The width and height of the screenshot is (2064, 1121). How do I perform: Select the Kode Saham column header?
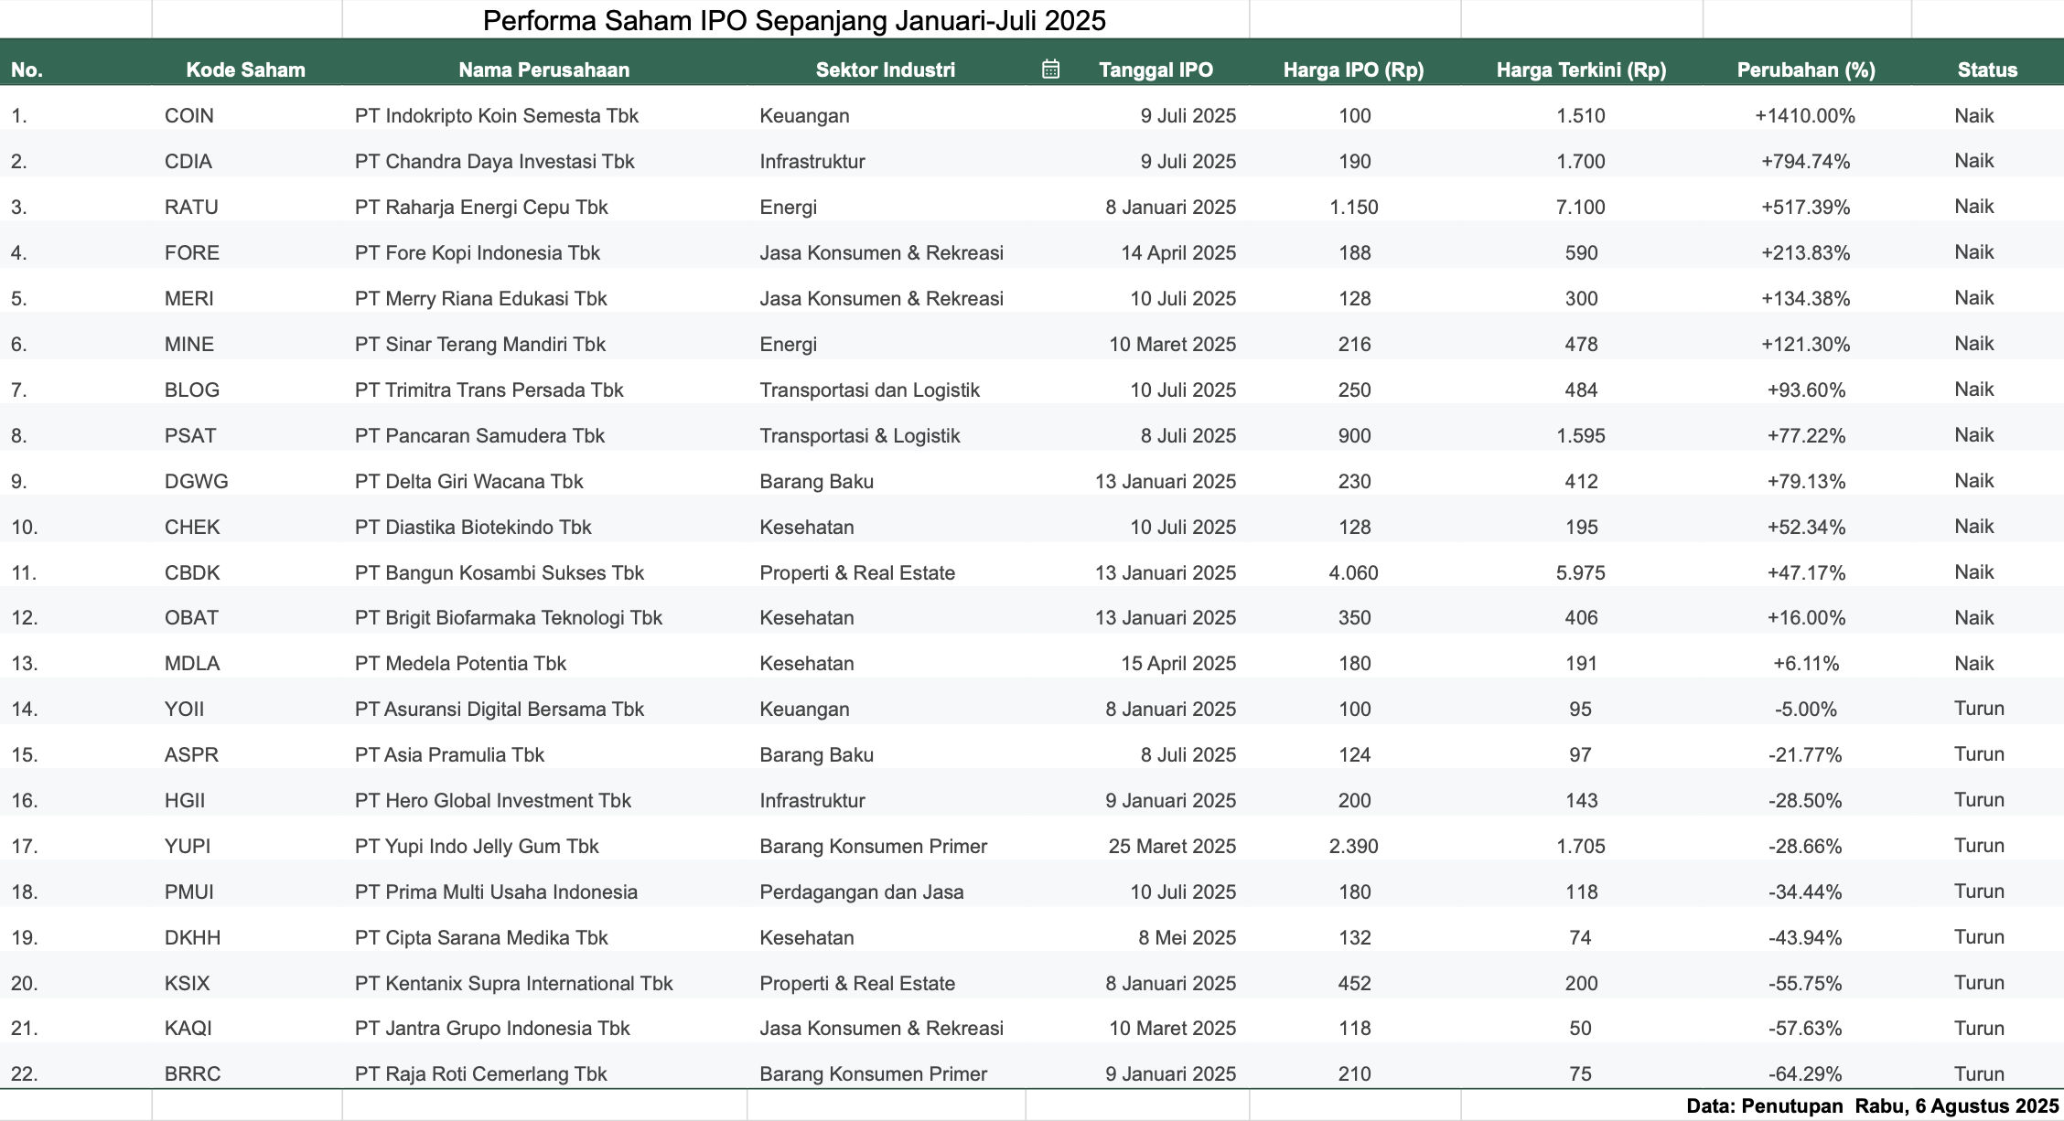click(x=245, y=69)
